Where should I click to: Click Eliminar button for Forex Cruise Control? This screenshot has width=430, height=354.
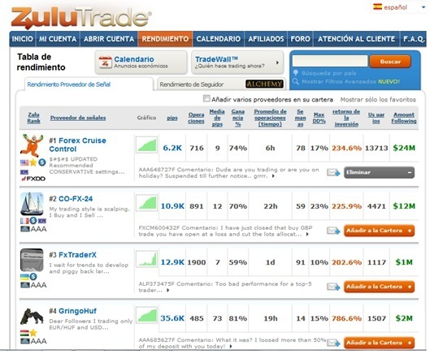coord(379,172)
